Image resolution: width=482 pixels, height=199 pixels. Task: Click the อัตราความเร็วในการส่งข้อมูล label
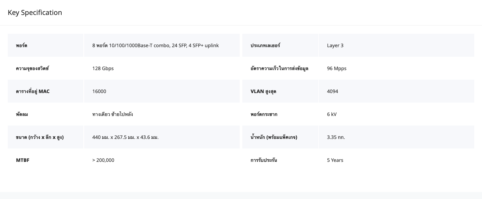tap(279, 69)
